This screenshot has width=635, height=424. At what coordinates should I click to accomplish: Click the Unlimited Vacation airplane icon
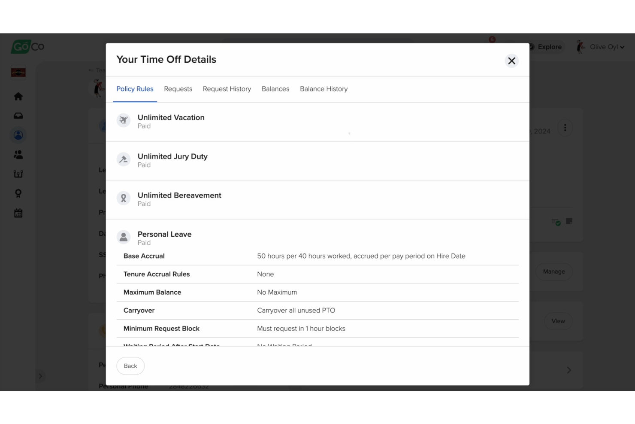point(124,120)
